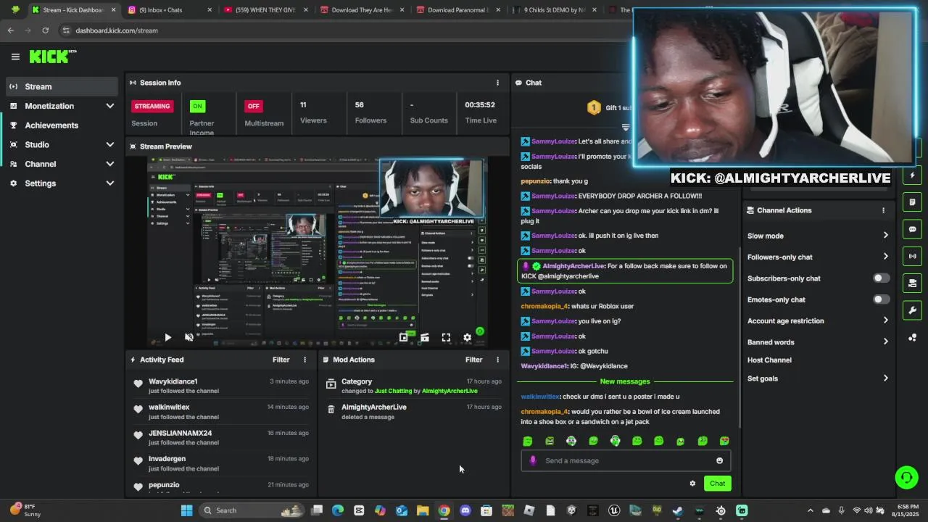Click the New messages divider in chat
Image resolution: width=928 pixels, height=522 pixels.
[x=625, y=381]
